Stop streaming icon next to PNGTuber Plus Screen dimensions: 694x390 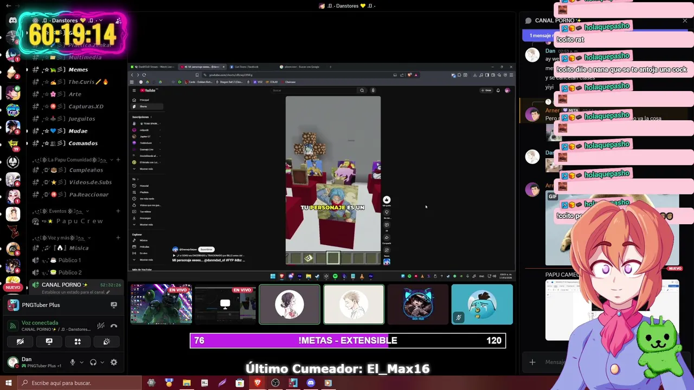click(114, 305)
